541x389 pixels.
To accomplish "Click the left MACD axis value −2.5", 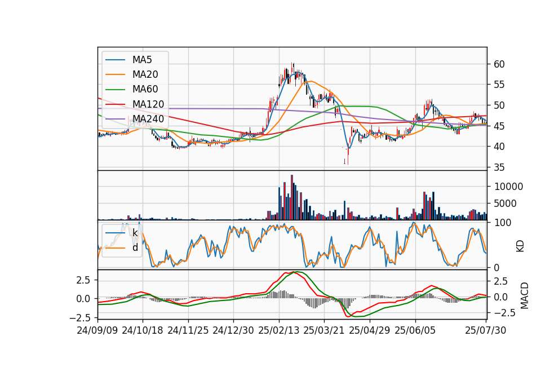I will 81,317.
